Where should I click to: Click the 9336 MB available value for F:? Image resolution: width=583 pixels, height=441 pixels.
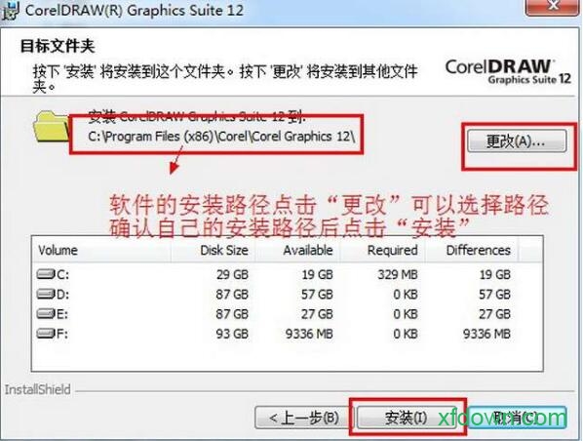309,334
